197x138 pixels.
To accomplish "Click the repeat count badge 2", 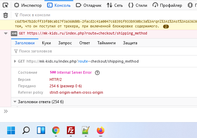I will [166, 27].
